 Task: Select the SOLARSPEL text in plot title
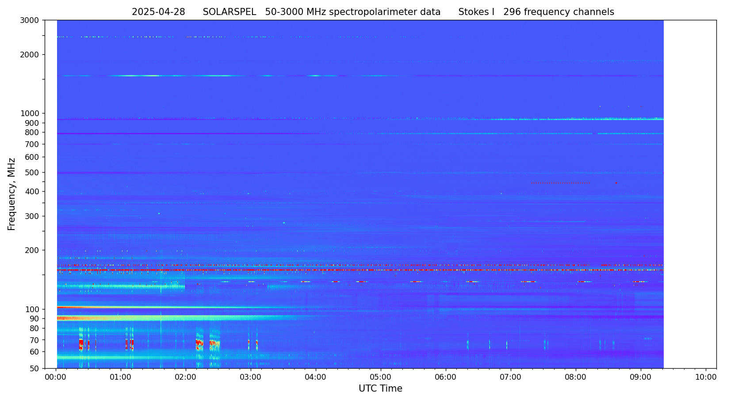click(x=229, y=12)
